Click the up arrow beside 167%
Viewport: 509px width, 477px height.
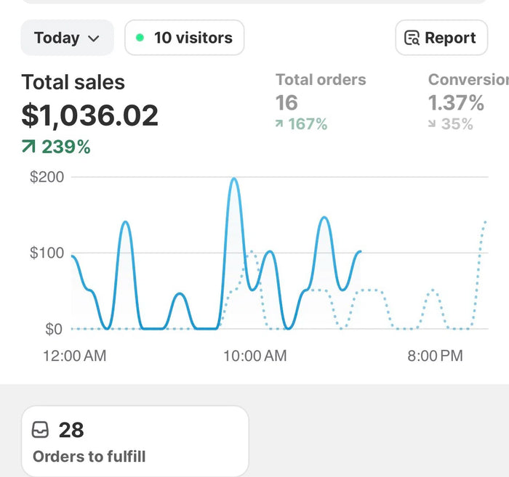pos(279,123)
